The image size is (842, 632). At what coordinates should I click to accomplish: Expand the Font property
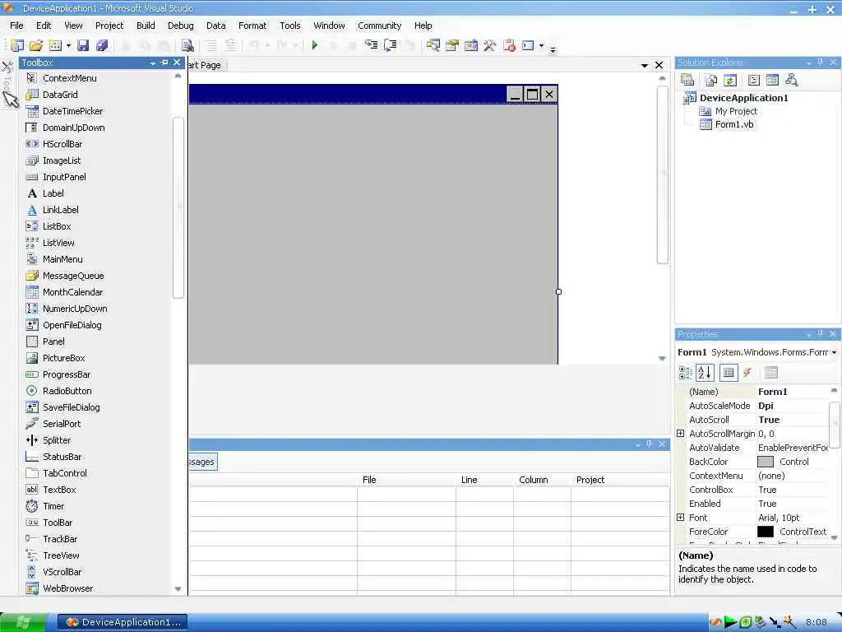[680, 518]
